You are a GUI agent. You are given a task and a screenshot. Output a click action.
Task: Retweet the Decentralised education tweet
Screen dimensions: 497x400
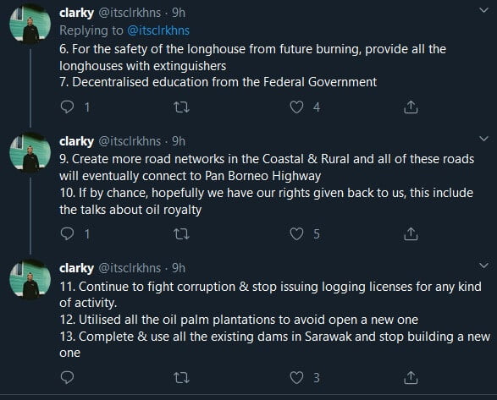coord(182,107)
